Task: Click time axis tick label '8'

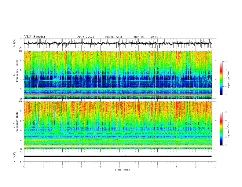Action: pyautogui.click(x=177, y=167)
